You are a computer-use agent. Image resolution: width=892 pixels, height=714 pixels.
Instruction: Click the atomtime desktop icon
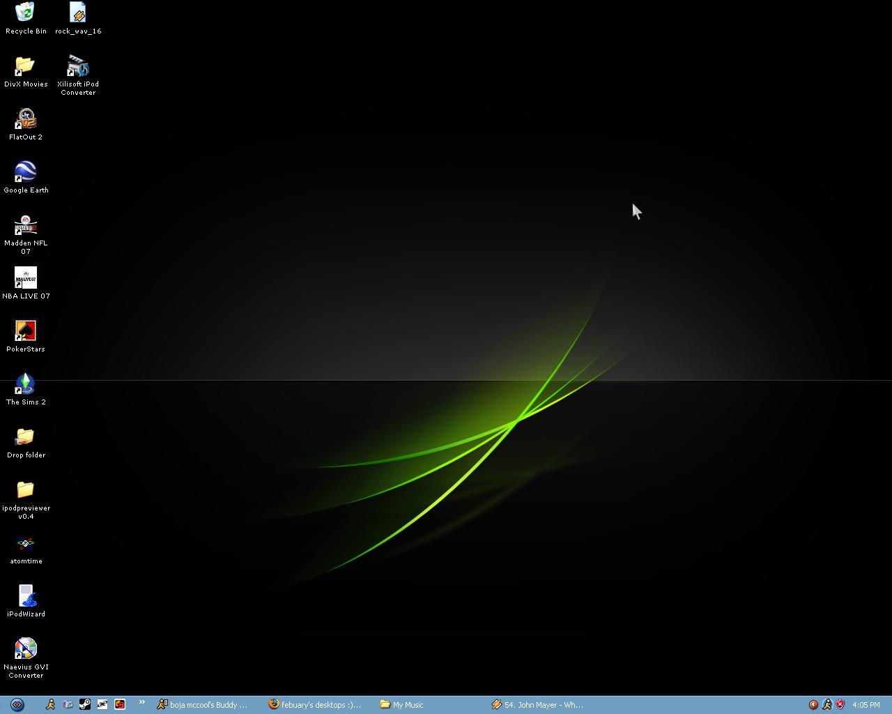pyautogui.click(x=26, y=545)
